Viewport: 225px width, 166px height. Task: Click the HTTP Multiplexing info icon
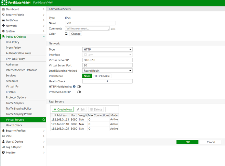click(74, 87)
